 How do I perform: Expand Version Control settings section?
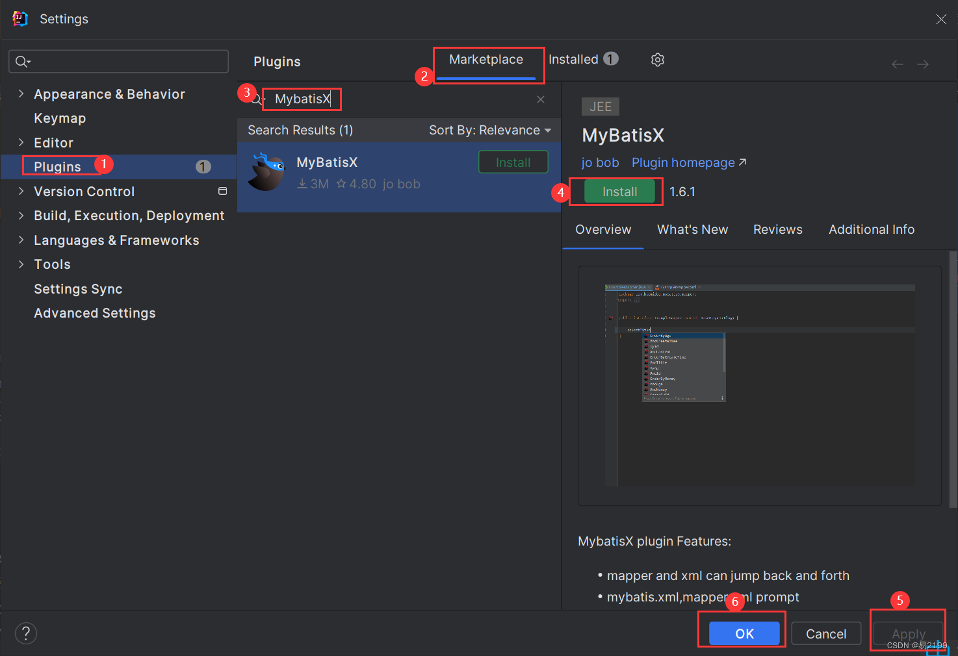point(21,191)
